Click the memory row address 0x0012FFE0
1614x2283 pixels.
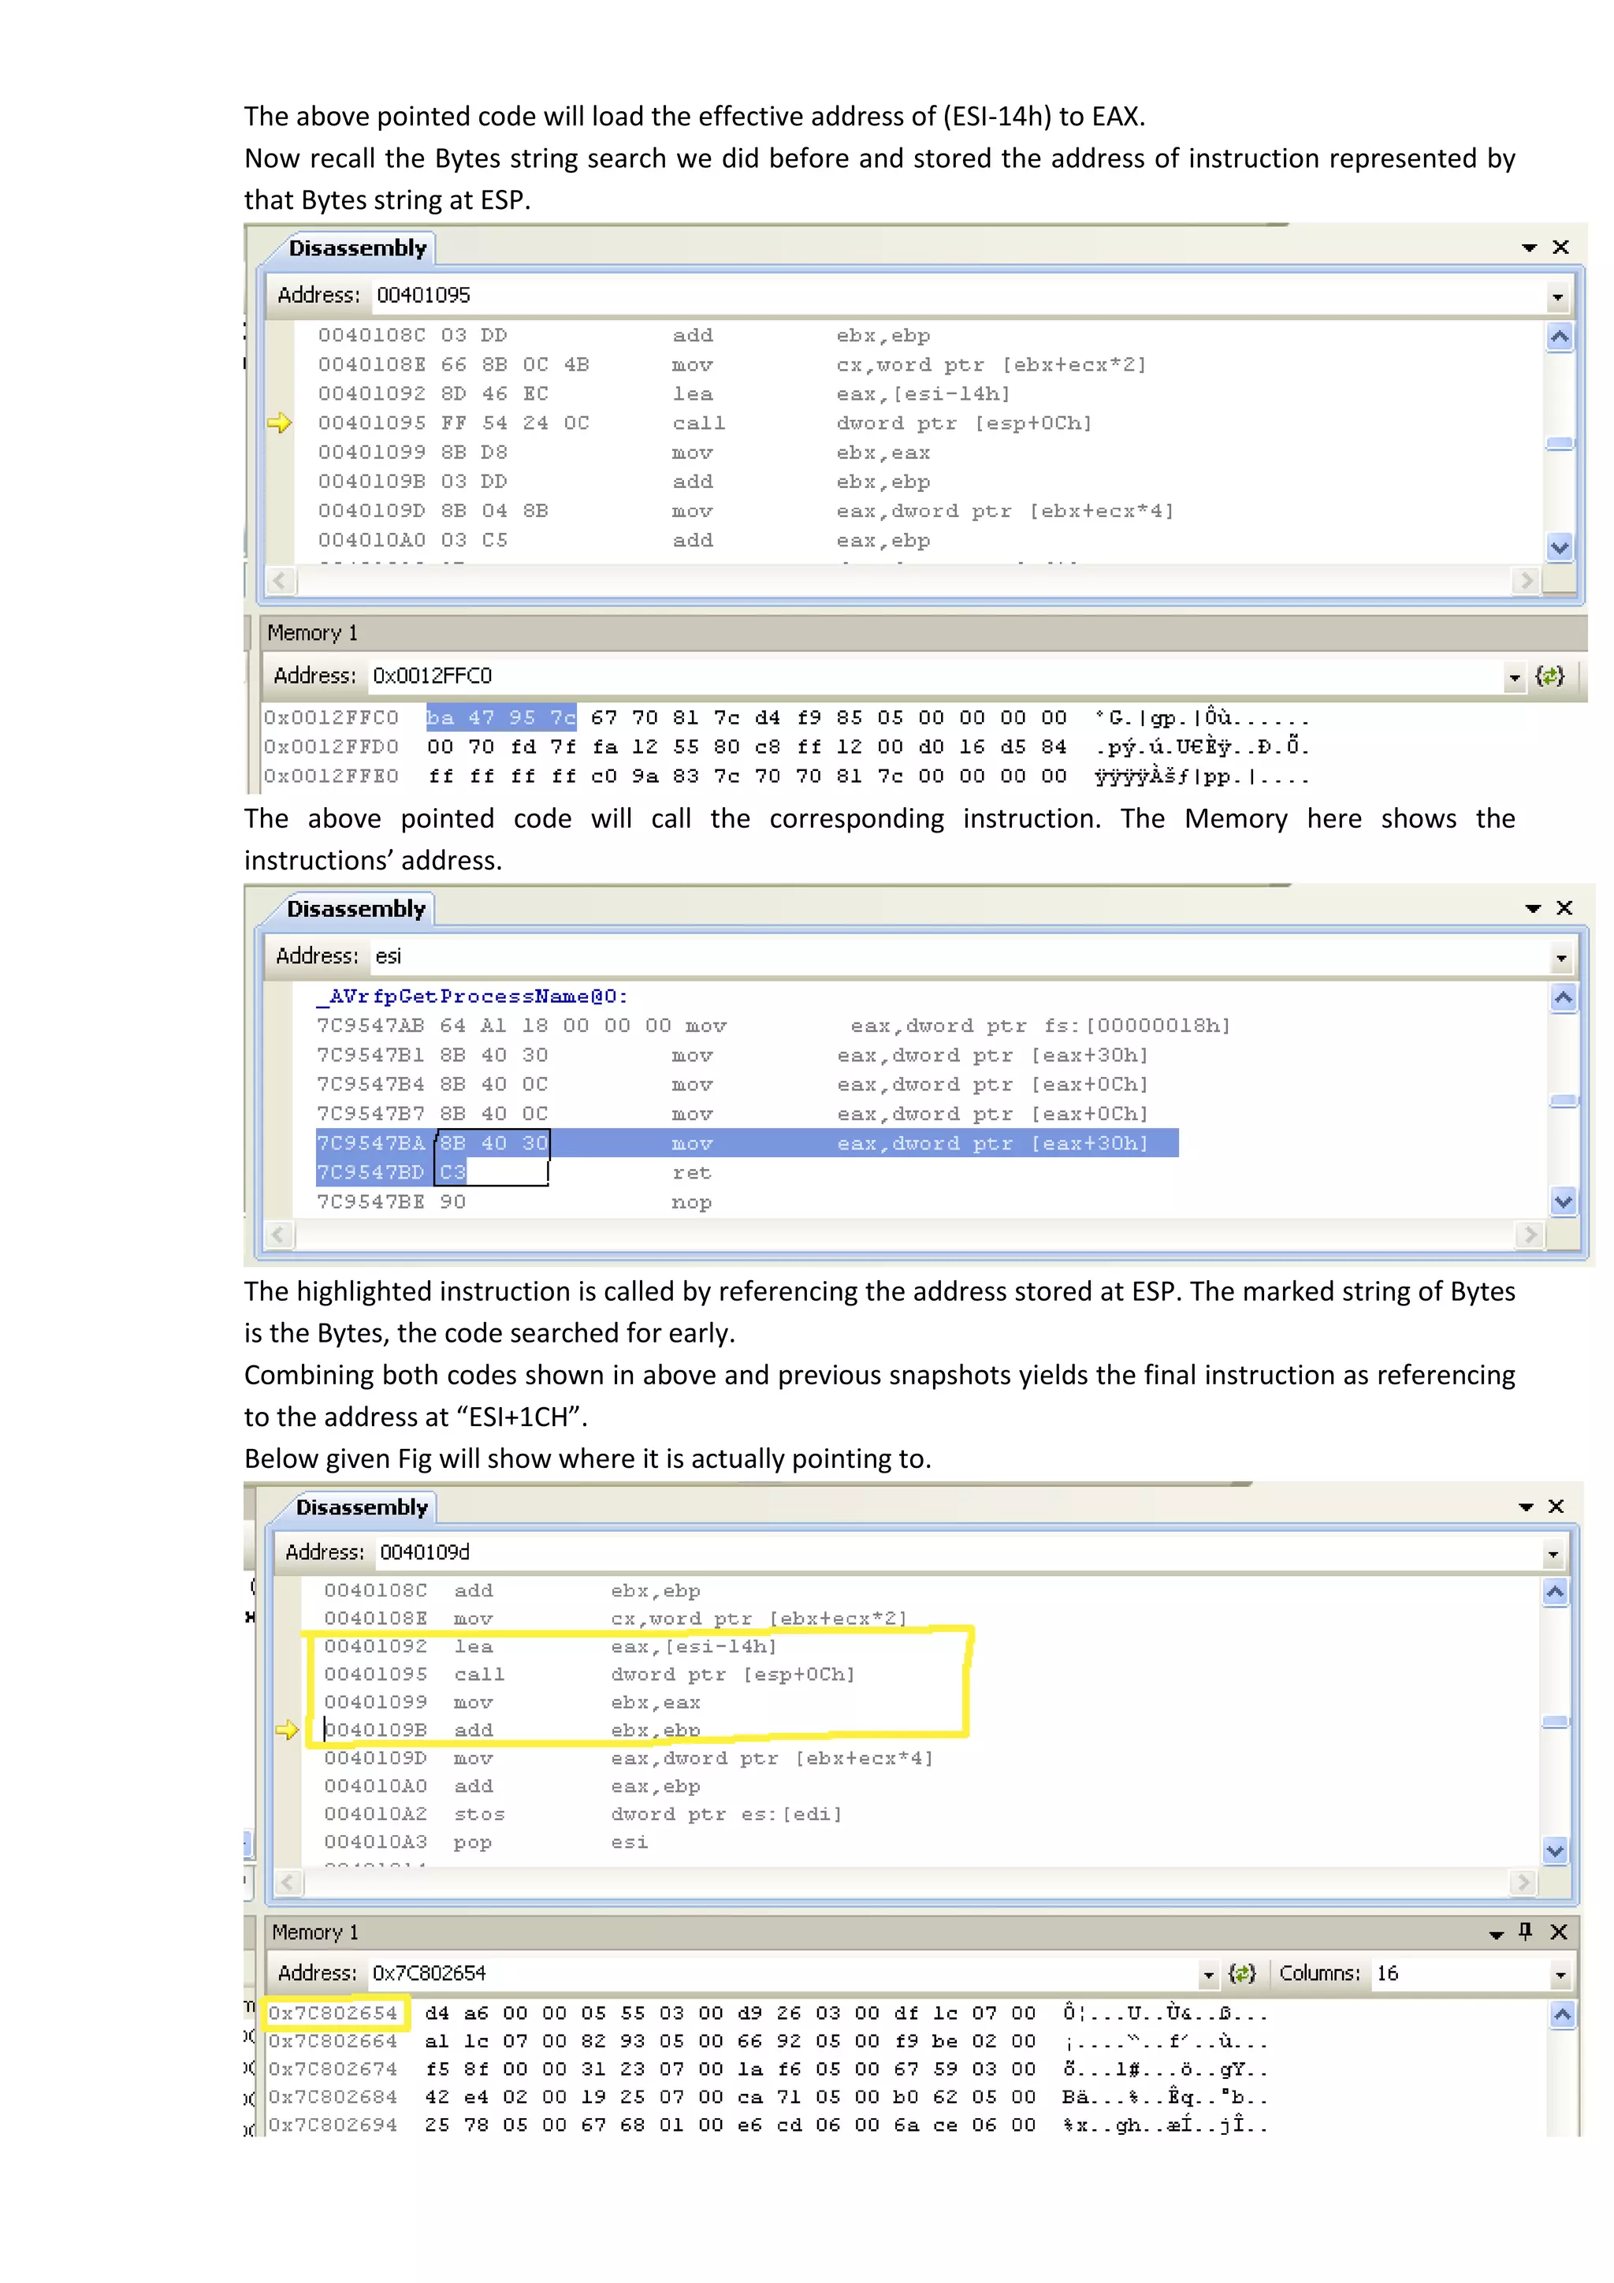coord(331,776)
